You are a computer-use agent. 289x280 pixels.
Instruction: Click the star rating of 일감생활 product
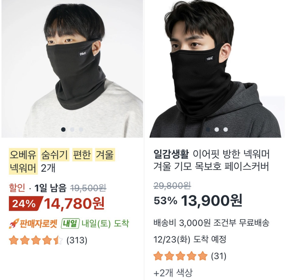click(x=180, y=256)
